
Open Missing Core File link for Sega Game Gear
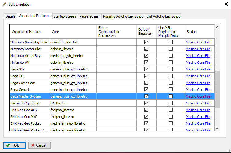click(198, 83)
